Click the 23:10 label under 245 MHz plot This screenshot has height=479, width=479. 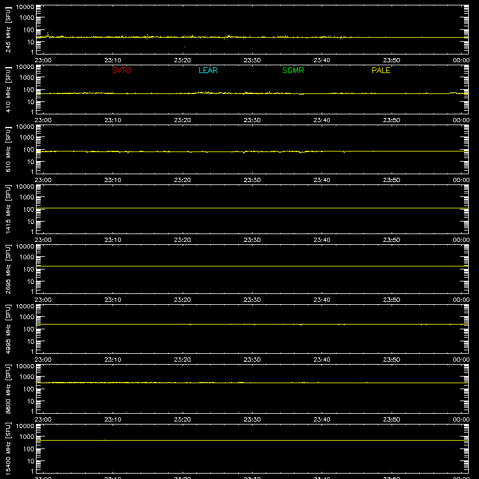[113, 60]
